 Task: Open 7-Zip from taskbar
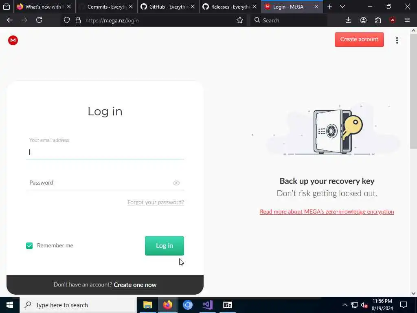tap(227, 305)
